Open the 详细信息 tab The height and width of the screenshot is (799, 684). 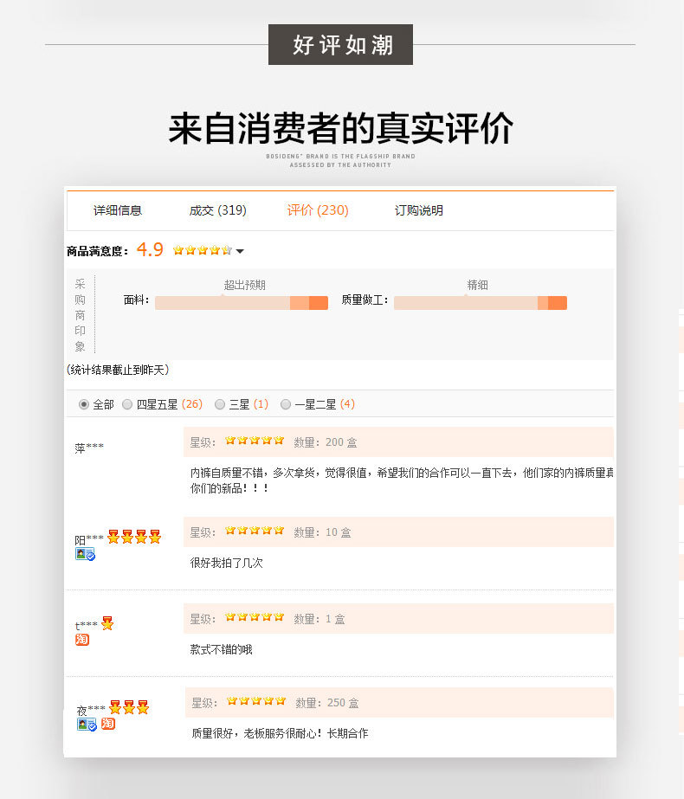(118, 210)
